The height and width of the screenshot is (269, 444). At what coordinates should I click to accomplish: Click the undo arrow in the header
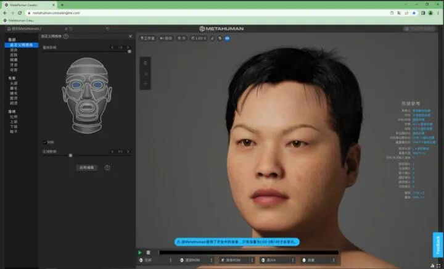[x=107, y=28]
